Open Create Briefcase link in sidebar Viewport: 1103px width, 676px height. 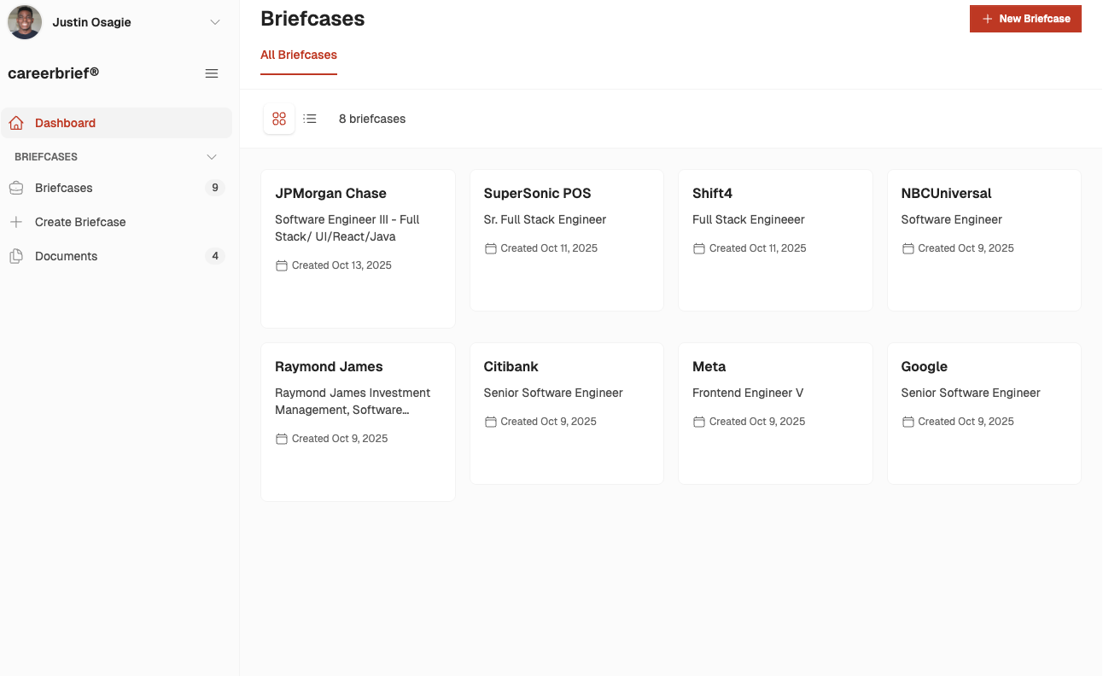click(80, 222)
